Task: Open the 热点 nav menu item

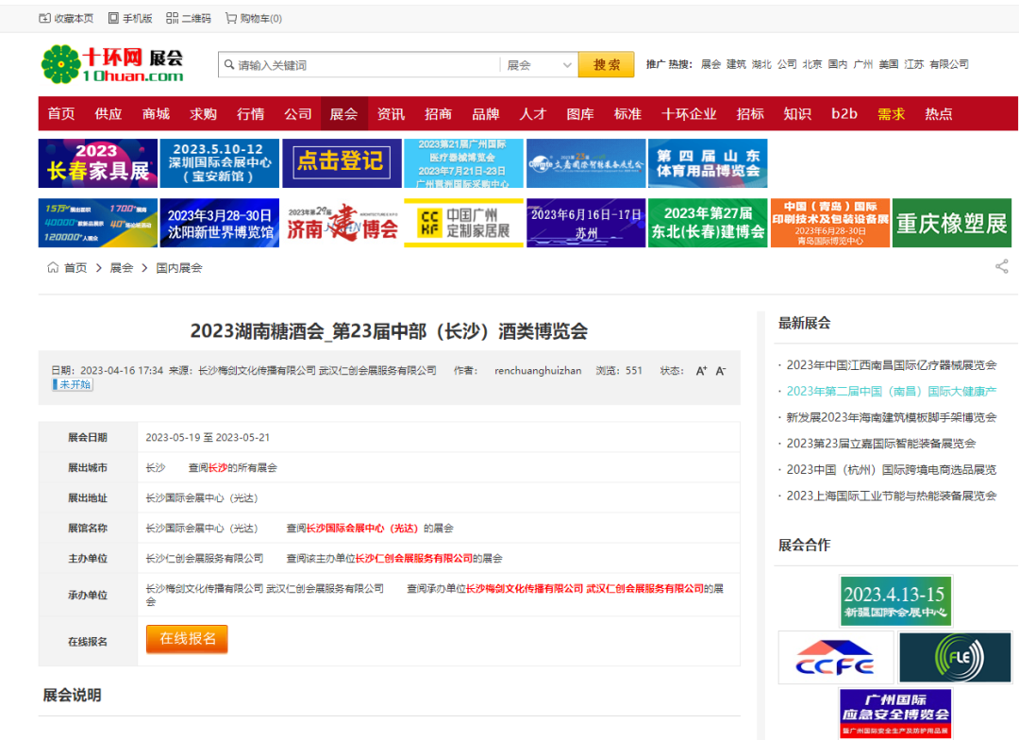Action: pos(939,114)
